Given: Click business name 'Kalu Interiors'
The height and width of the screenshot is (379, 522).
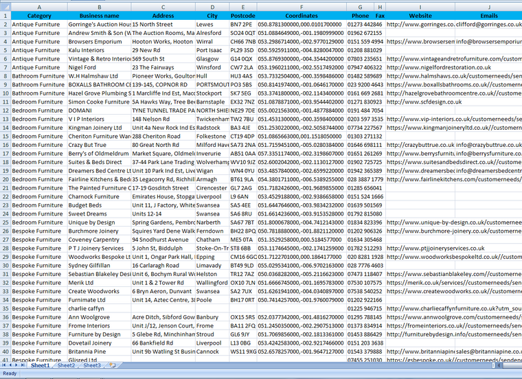Looking at the screenshot, I should [x=99, y=50].
